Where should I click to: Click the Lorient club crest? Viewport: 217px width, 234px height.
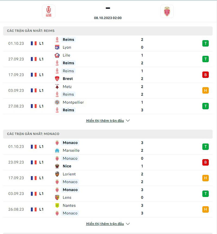pos(58,174)
